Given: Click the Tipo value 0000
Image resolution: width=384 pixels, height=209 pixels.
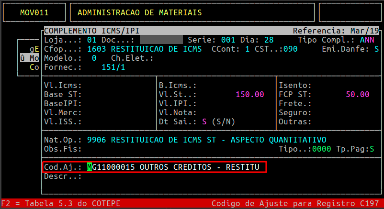Looking at the screenshot, I should click(322, 149).
